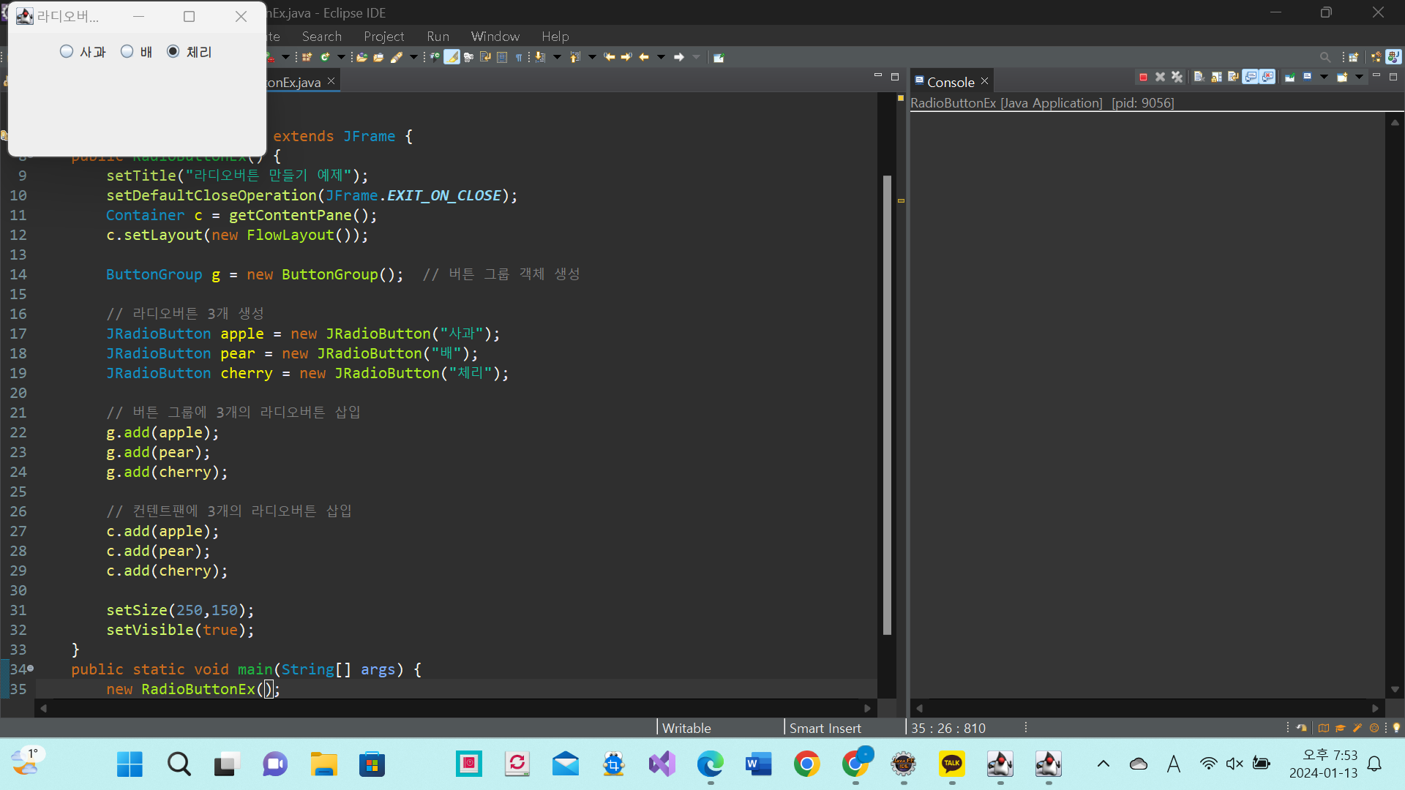Viewport: 1405px width, 790px height.
Task: Toggle the console Scroll Lock icon
Action: click(x=1216, y=77)
